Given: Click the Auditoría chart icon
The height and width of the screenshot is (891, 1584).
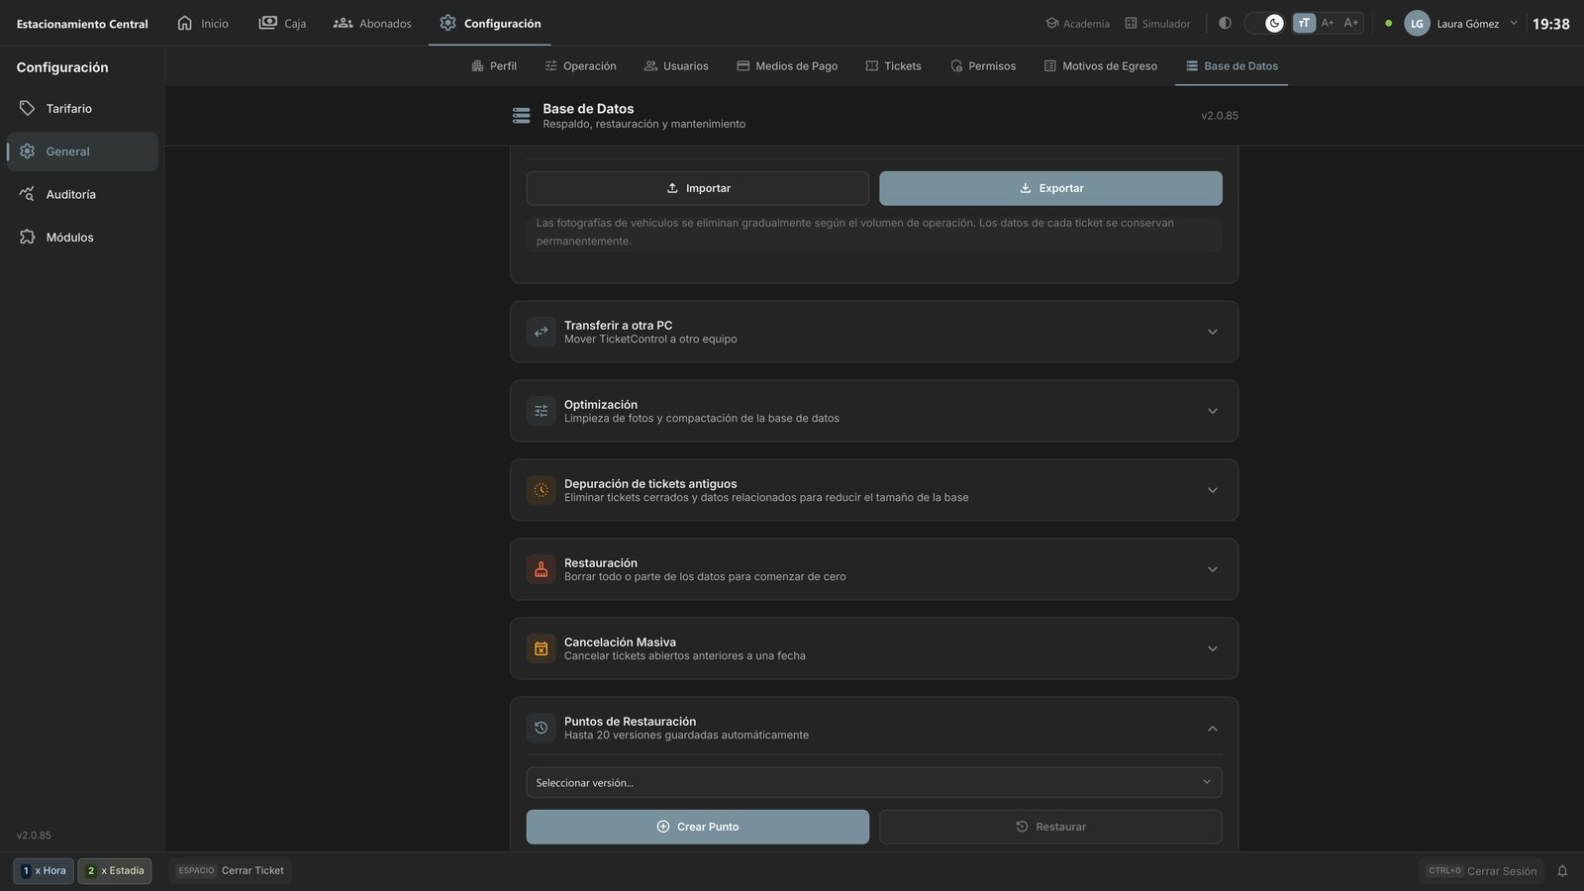Looking at the screenshot, I should (x=27, y=194).
